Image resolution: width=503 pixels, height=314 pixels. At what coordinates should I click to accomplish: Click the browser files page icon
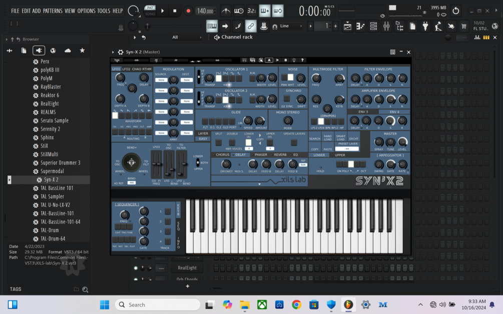pyautogui.click(x=24, y=50)
